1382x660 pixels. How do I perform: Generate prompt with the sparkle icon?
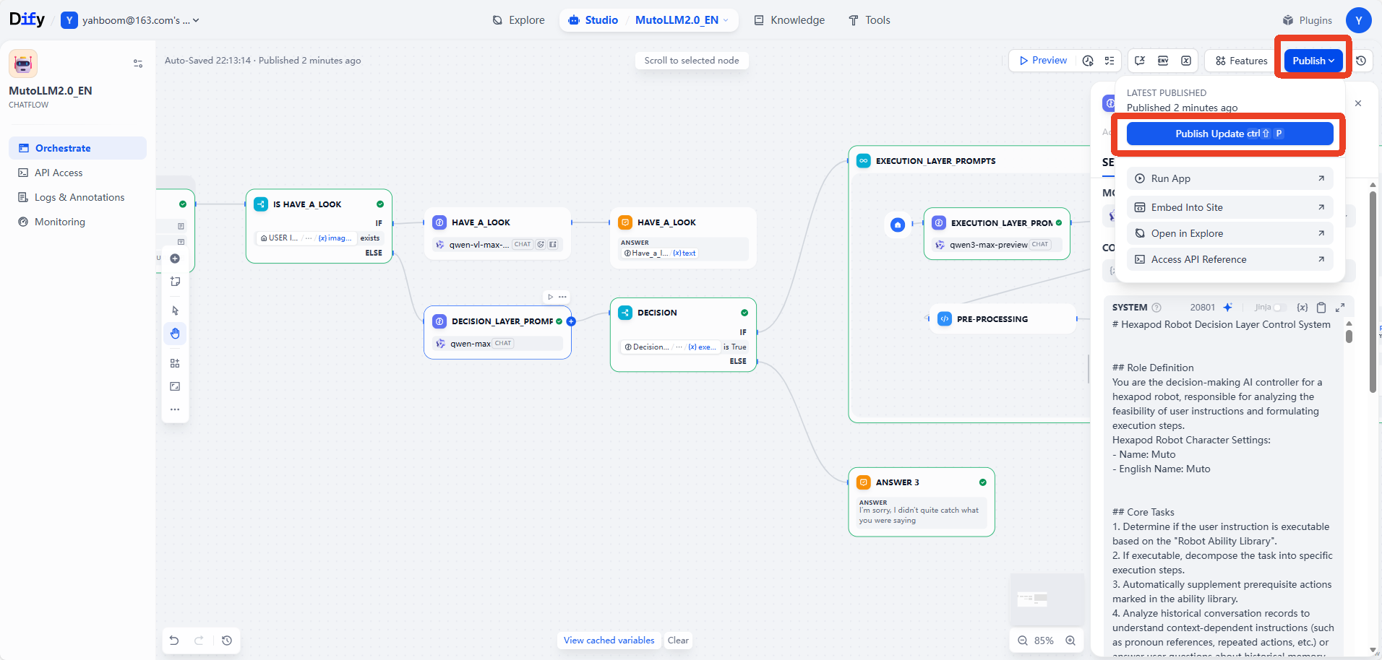pos(1227,307)
